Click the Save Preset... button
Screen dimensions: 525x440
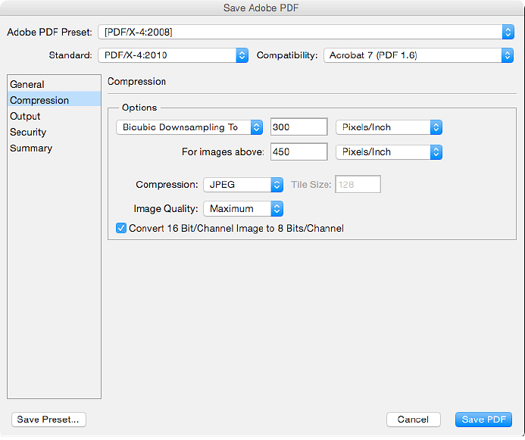[x=48, y=420]
